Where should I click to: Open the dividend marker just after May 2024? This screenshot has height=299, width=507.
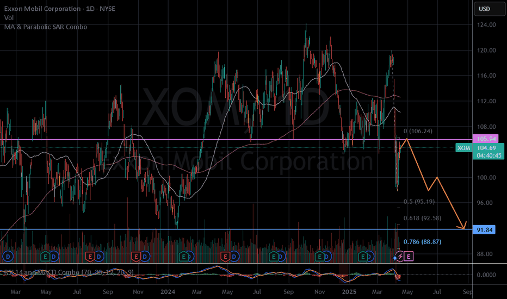click(234, 257)
